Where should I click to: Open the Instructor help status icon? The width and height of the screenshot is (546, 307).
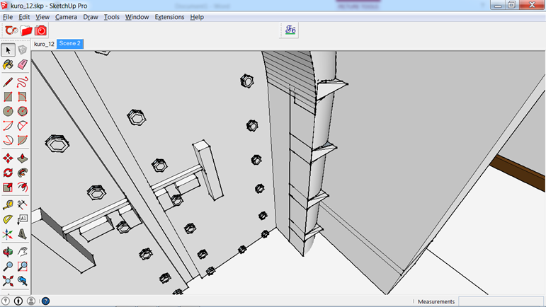tap(45, 301)
